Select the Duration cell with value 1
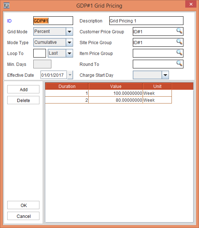The image size is (199, 228). pyautogui.click(x=67, y=93)
